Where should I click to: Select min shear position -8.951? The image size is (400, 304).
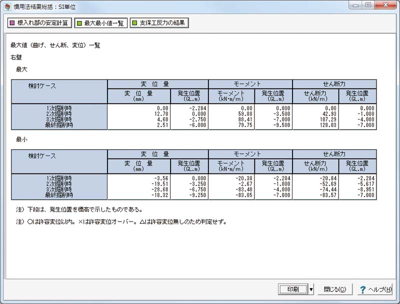coord(366,189)
